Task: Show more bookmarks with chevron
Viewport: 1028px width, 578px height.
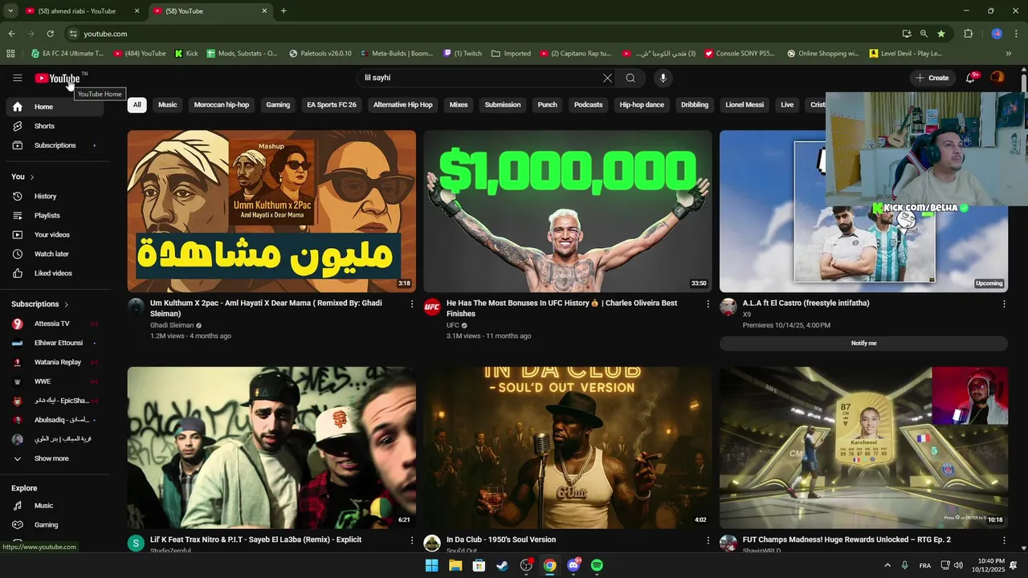Action: point(1009,54)
